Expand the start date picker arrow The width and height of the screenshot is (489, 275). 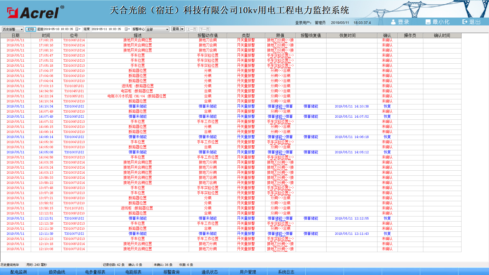(x=80, y=29)
